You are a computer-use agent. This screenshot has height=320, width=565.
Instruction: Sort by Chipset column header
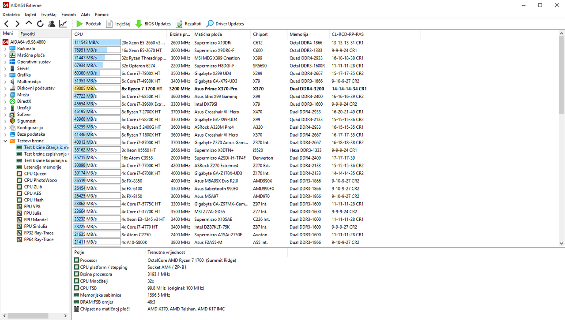tap(269, 34)
